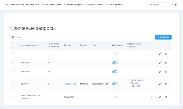This screenshot has height=109, width=183.
Task: Open the автобус keyword link
Action: (25, 84)
